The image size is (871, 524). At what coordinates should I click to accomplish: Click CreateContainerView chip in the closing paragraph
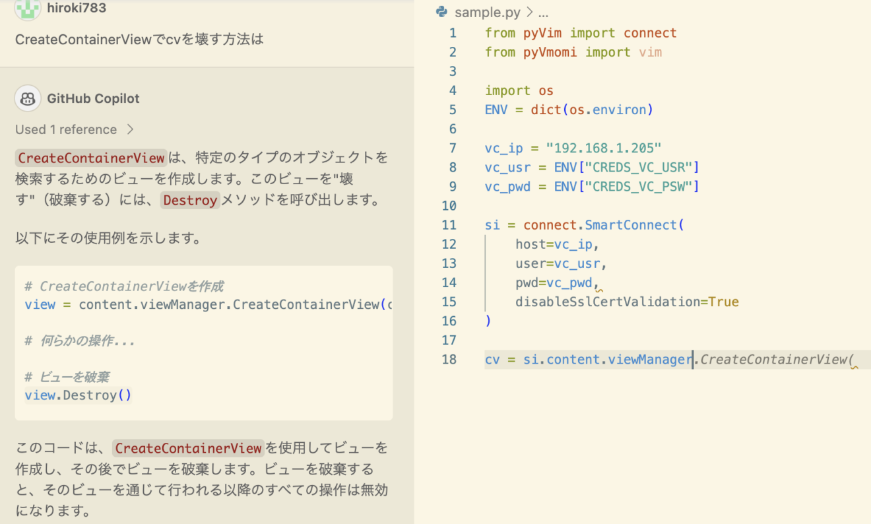click(x=187, y=447)
